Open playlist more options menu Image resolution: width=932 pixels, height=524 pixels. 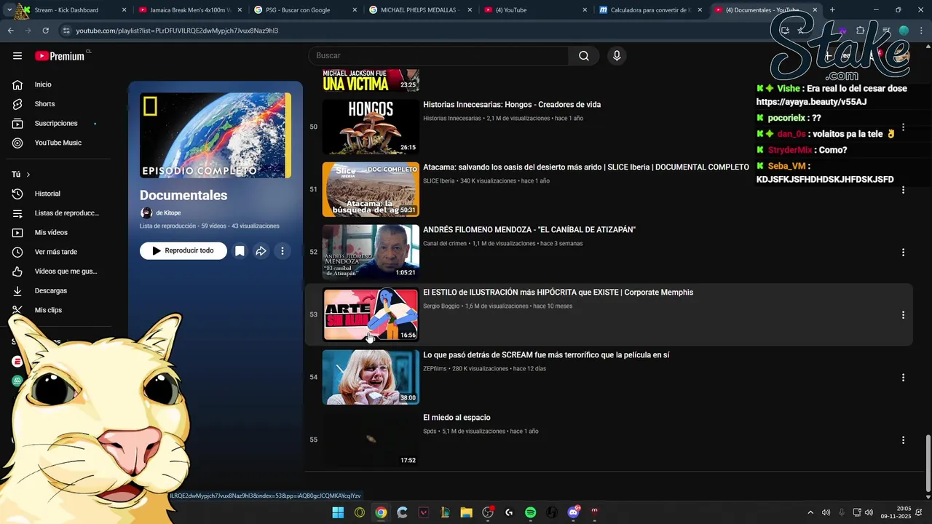coord(283,251)
